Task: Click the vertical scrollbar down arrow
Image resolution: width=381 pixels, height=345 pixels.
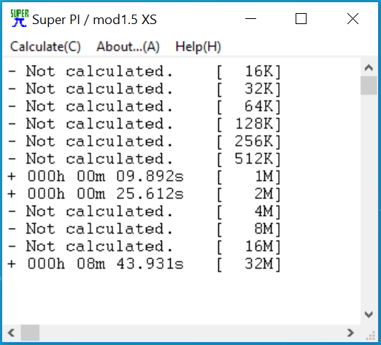Action: tap(369, 314)
